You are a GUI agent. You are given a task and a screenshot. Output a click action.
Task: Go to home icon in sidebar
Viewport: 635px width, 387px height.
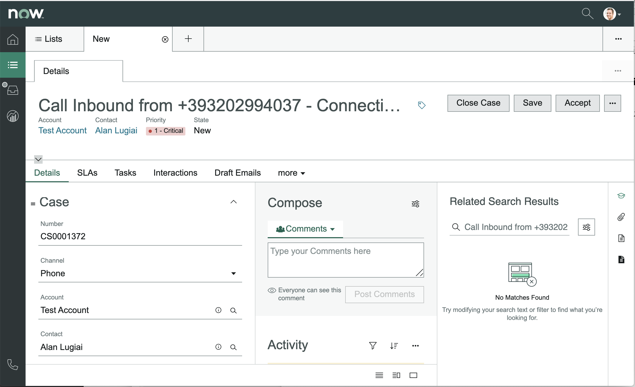[x=13, y=39]
